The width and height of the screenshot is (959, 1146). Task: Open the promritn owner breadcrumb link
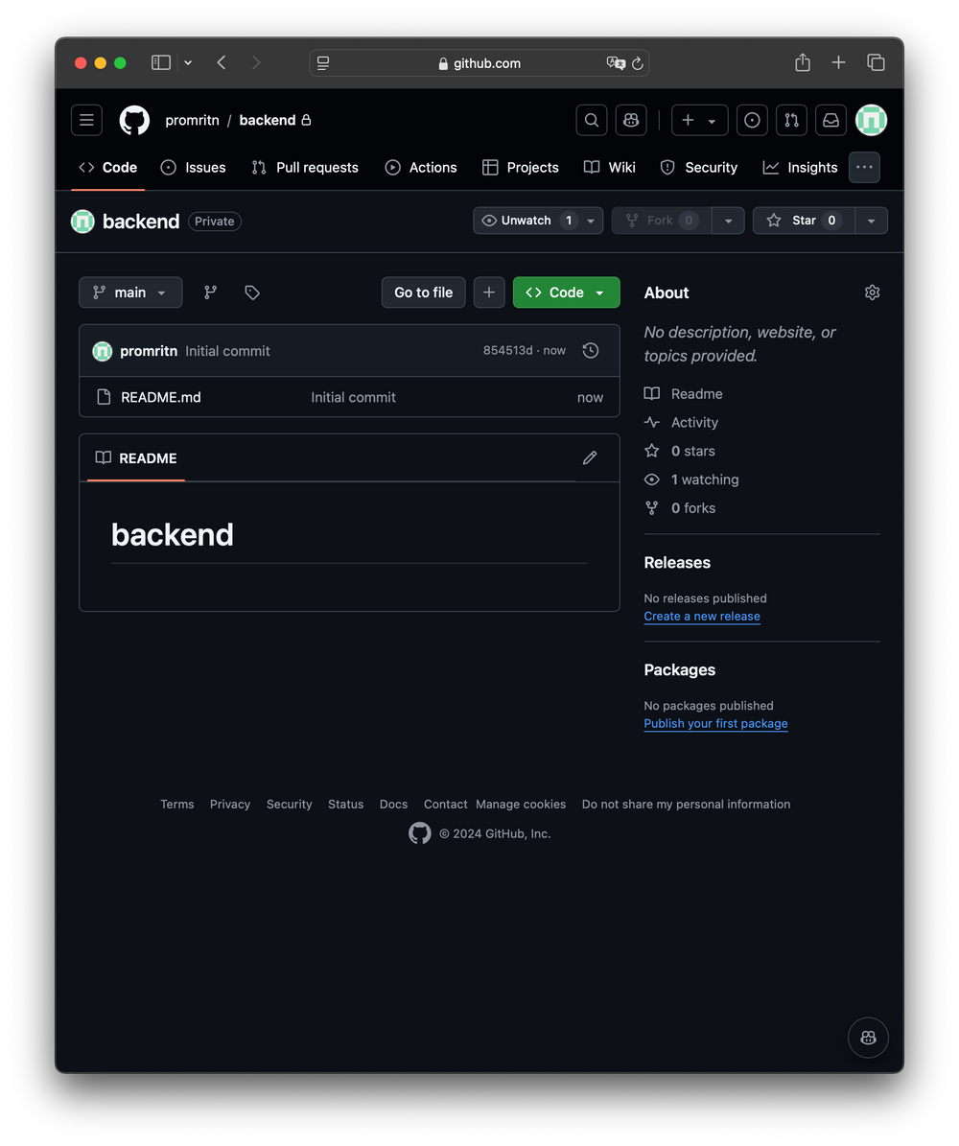pos(192,120)
